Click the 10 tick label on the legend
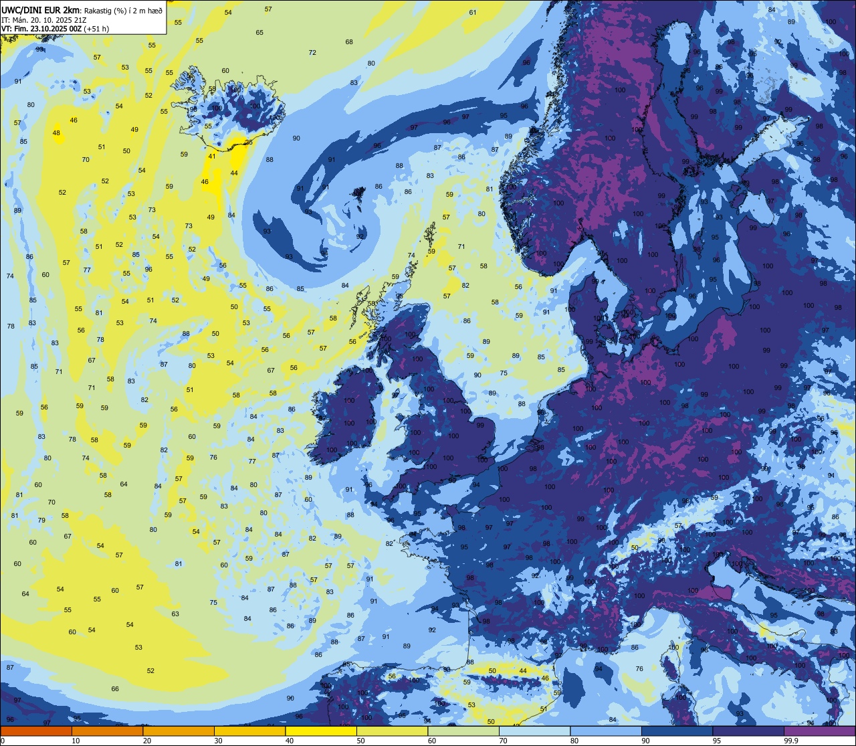The image size is (856, 746). 76,741
